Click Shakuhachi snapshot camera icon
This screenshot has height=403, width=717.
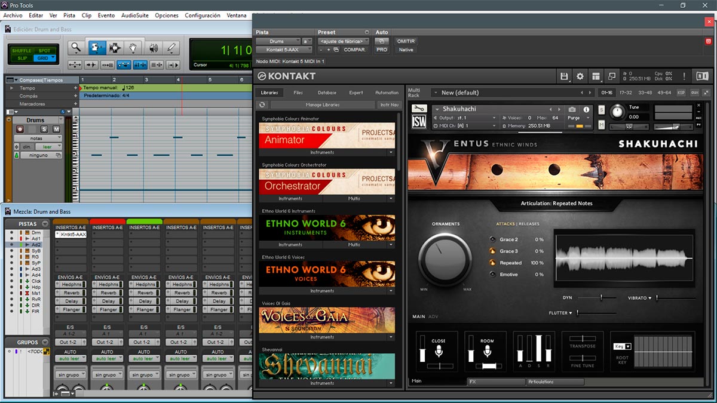(x=572, y=110)
